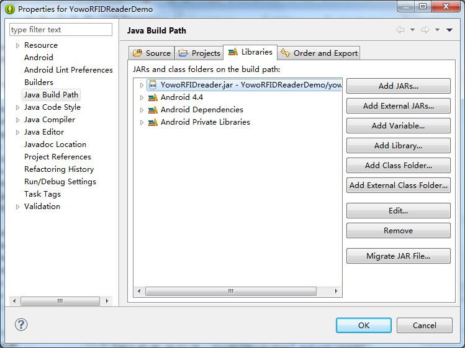Click the help question mark icon
Screen dimensions: 465x348
21,324
